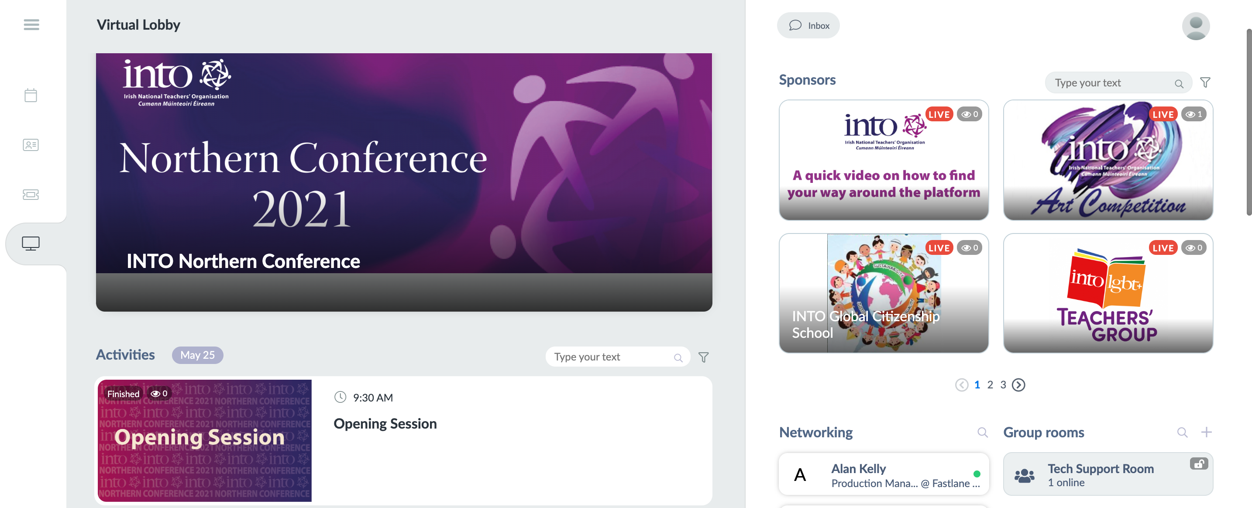Select sponsors page 1
This screenshot has height=508, width=1252.
click(977, 385)
